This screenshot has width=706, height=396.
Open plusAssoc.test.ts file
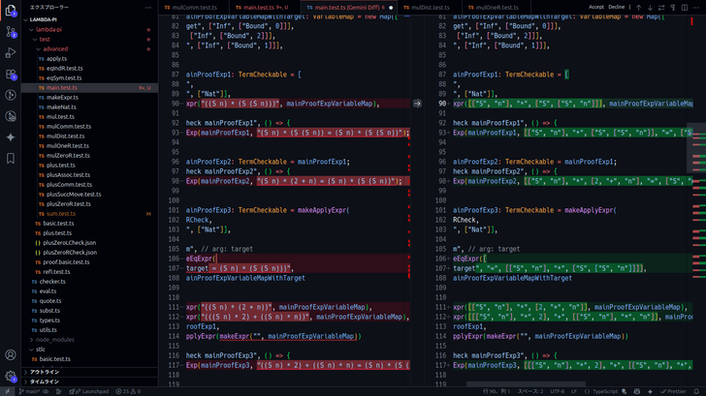[90, 175]
